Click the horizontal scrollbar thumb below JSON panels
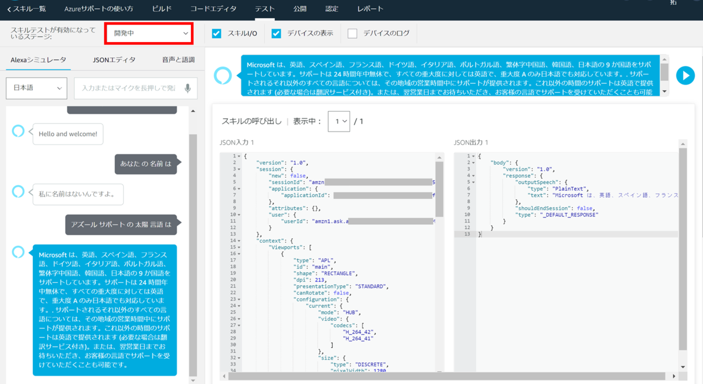The image size is (703, 384). [x=446, y=376]
